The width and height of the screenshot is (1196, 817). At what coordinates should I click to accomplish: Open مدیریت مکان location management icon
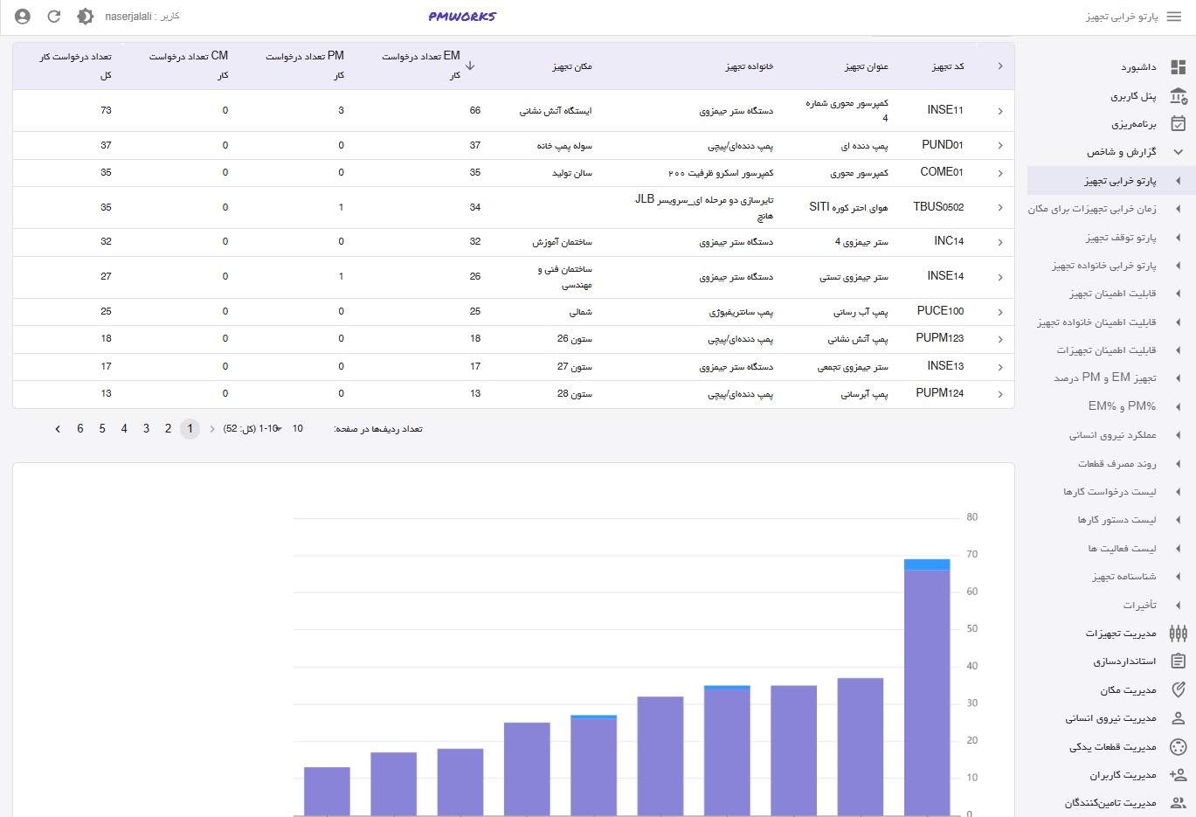(1179, 689)
